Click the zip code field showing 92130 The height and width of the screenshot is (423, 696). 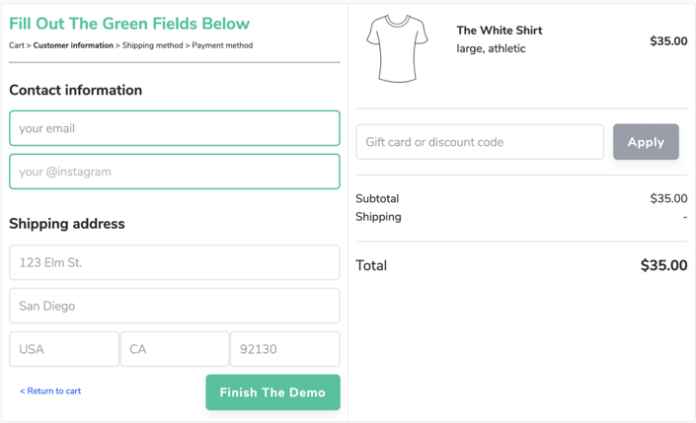[285, 349]
